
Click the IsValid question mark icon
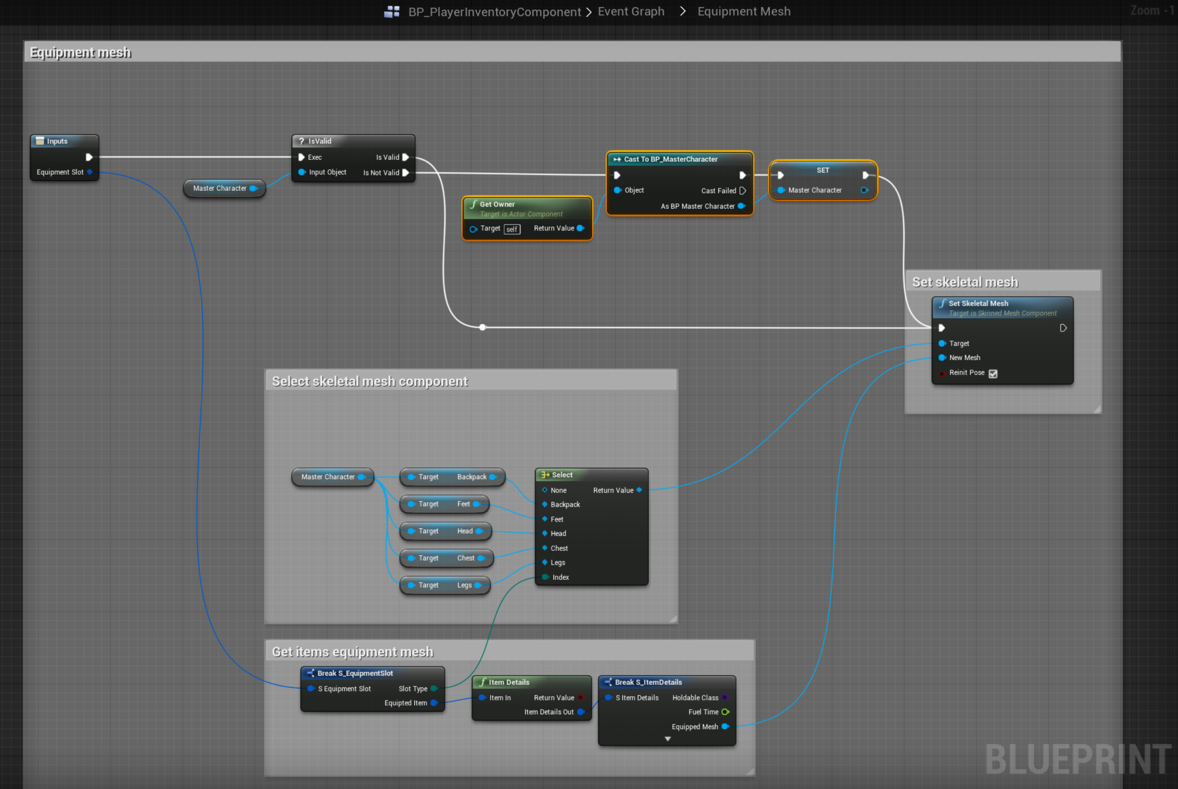click(301, 141)
